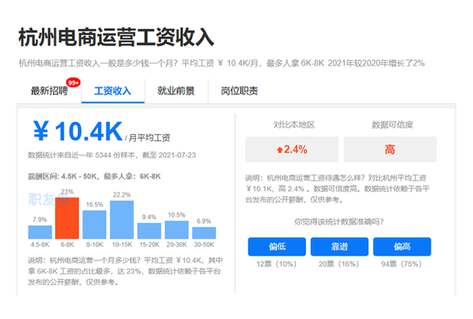The image size is (473, 319).
Task: Click the 数据可信度 高 indicator box
Action: click(x=390, y=149)
